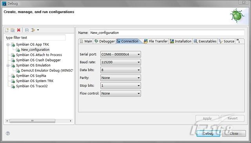
Task: Click the Close button
Action: [x=234, y=134]
